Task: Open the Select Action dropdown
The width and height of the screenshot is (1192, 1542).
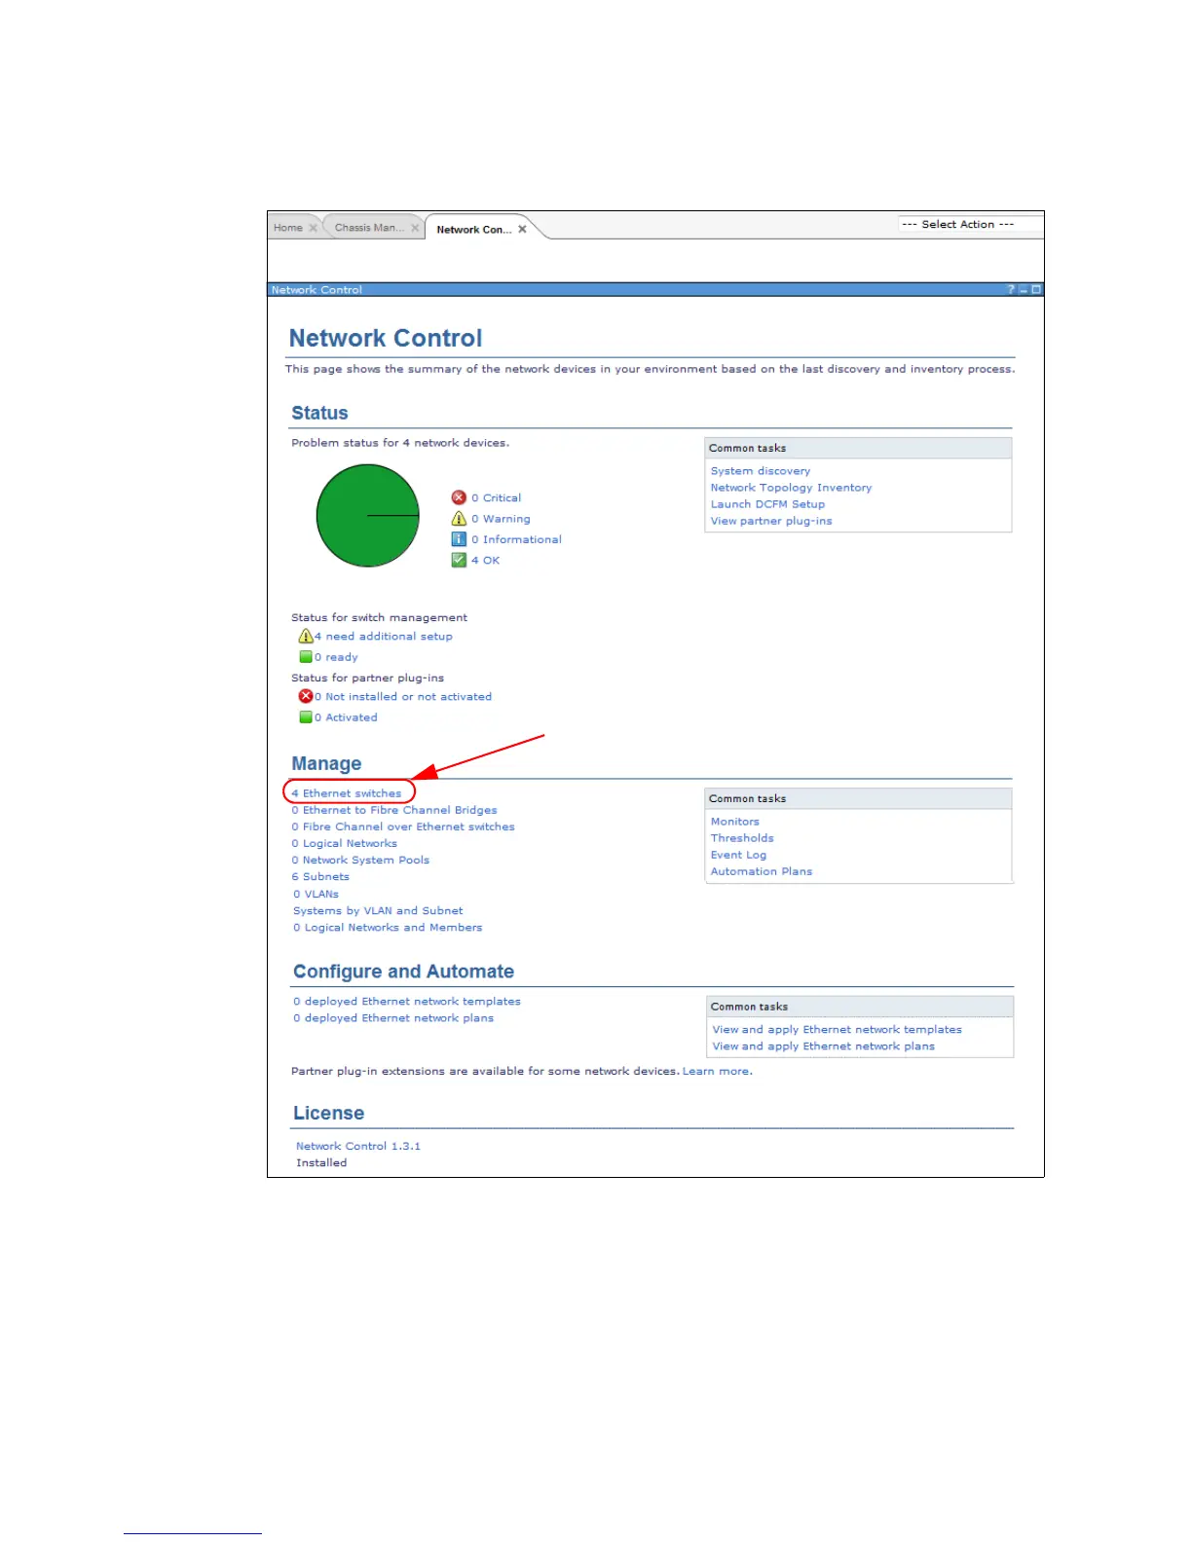Action: [x=969, y=224]
